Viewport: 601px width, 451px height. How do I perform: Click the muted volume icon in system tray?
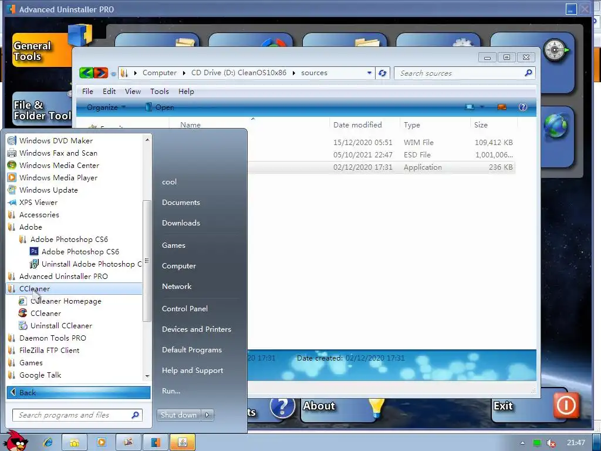551,443
